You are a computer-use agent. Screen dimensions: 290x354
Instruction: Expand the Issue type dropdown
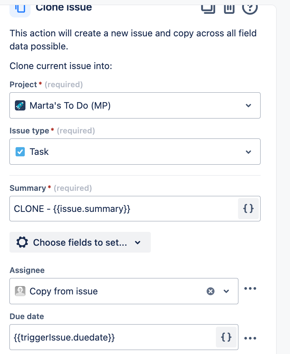coord(248,152)
